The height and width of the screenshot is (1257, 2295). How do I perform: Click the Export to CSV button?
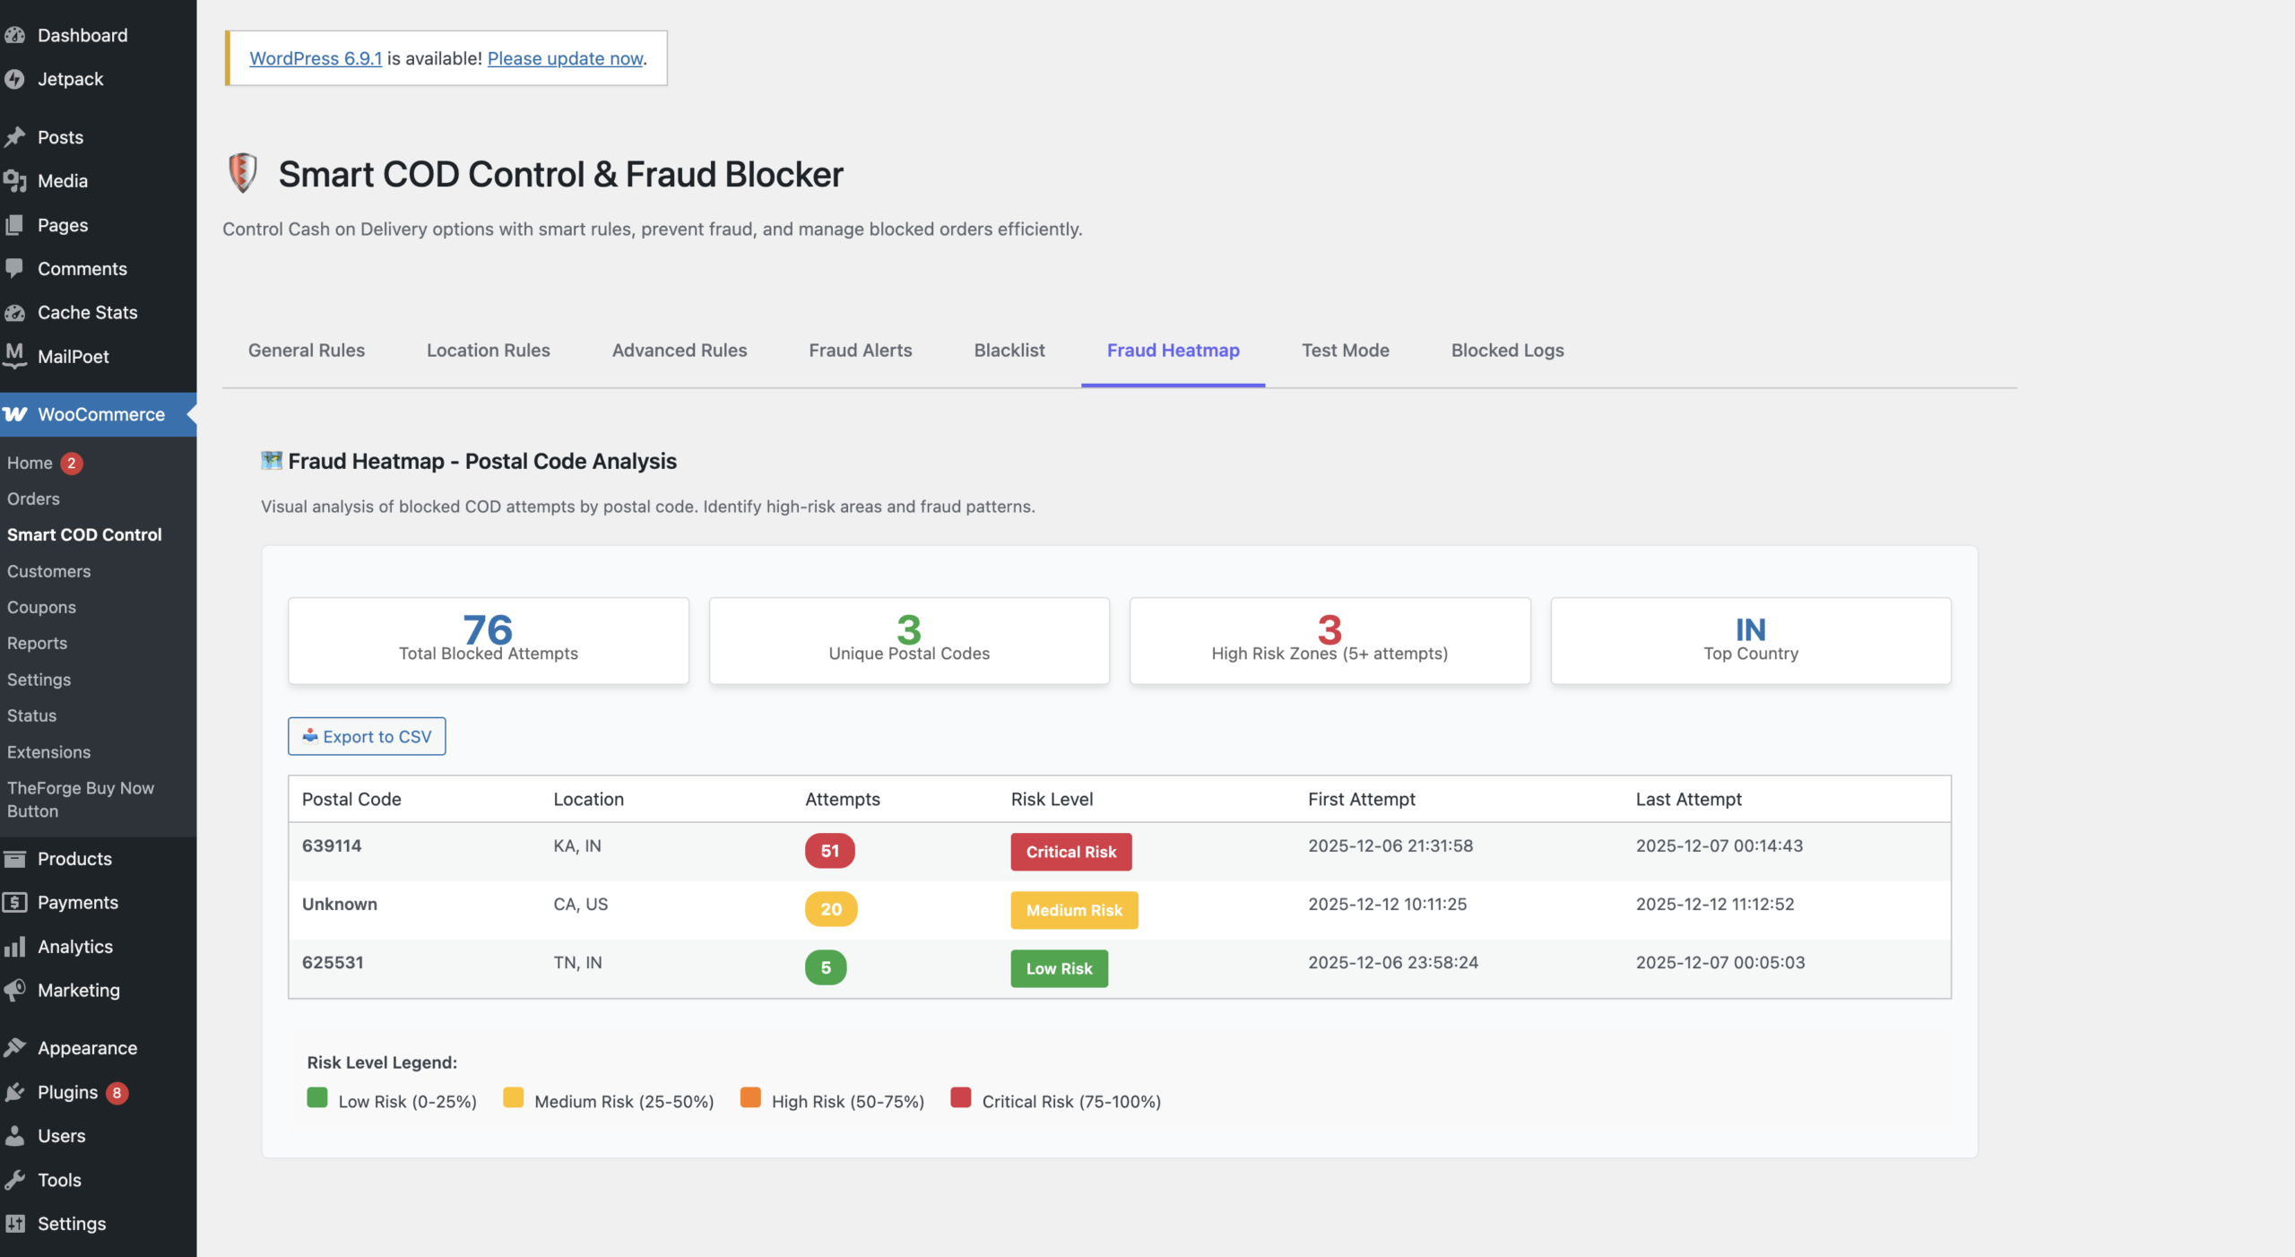366,736
